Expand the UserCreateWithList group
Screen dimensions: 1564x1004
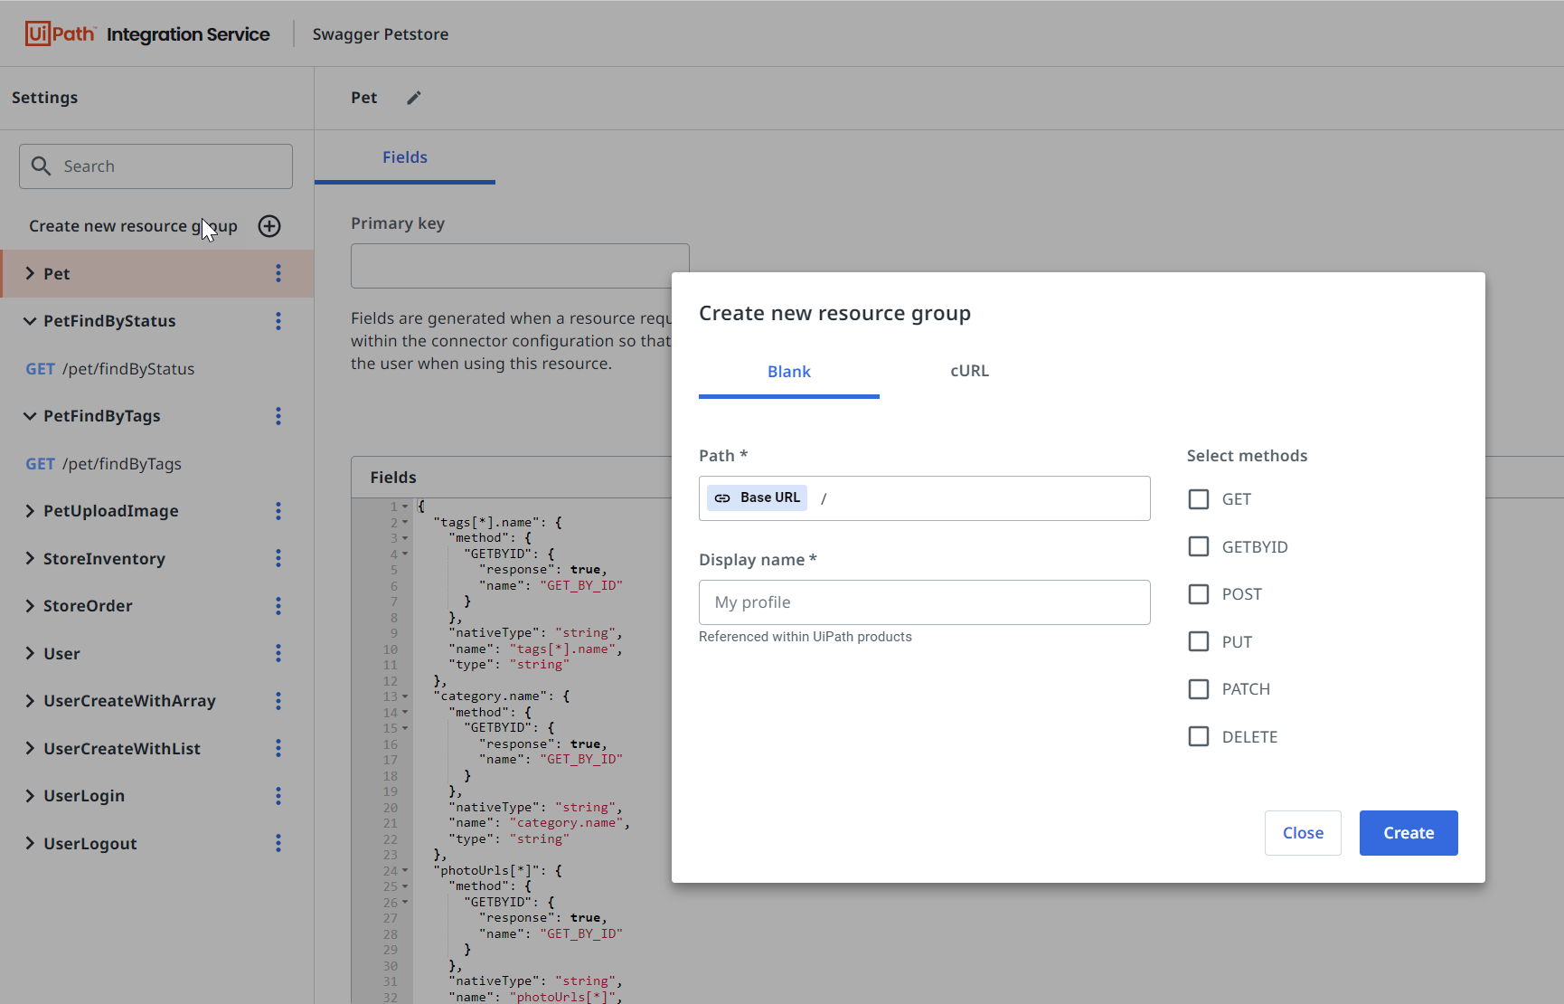coord(30,749)
